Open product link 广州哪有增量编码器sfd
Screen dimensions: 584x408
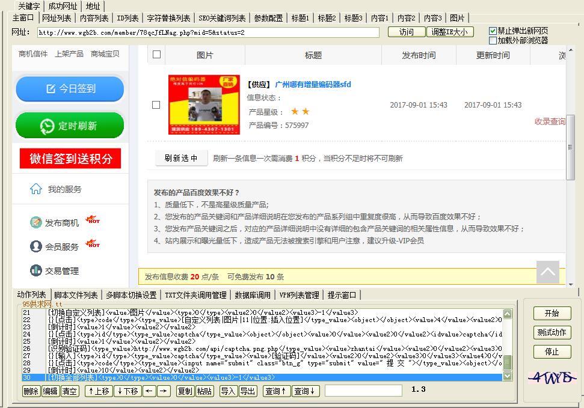tap(313, 85)
